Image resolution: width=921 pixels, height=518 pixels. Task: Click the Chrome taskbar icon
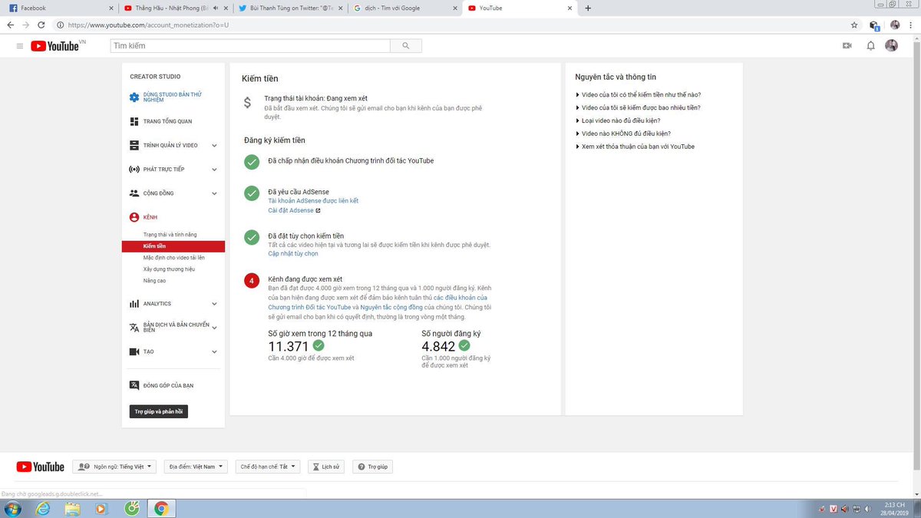point(160,508)
